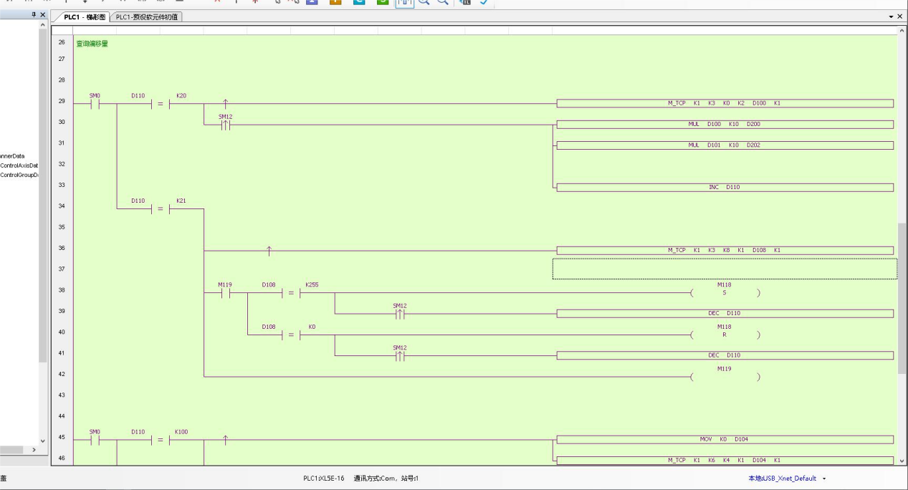Click the ladder editor vertical scrollbar thumb

pyautogui.click(x=901, y=297)
